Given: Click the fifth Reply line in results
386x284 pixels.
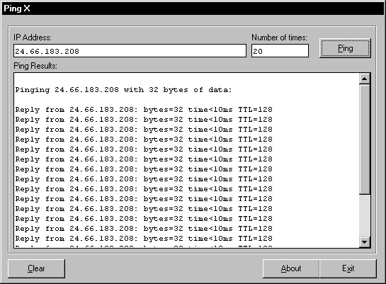Looking at the screenshot, I should point(144,149).
